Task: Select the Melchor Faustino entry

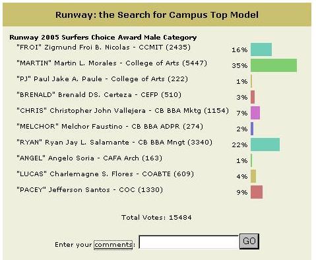Action: coord(110,127)
